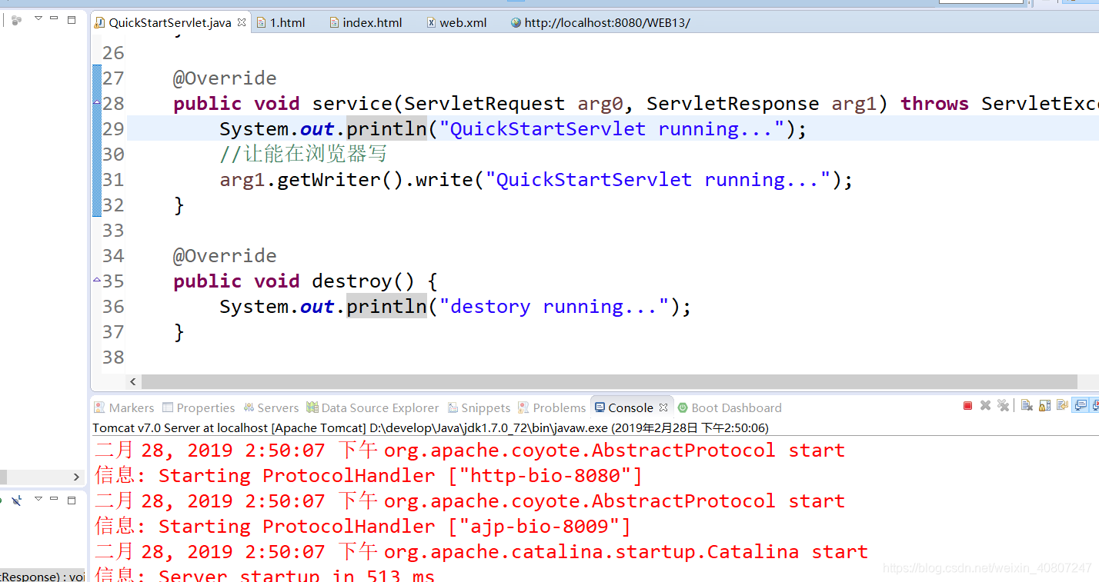Click the http-bio-8080 ProtocolHandler console line
1099x582 pixels.
[369, 475]
